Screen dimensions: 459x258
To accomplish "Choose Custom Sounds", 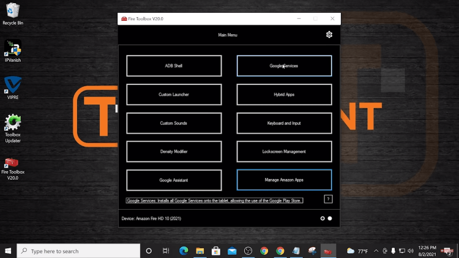I will (x=174, y=123).
